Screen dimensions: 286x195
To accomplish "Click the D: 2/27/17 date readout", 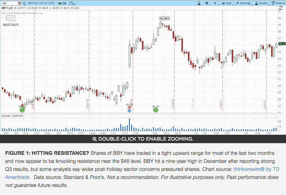I will coord(20,8).
